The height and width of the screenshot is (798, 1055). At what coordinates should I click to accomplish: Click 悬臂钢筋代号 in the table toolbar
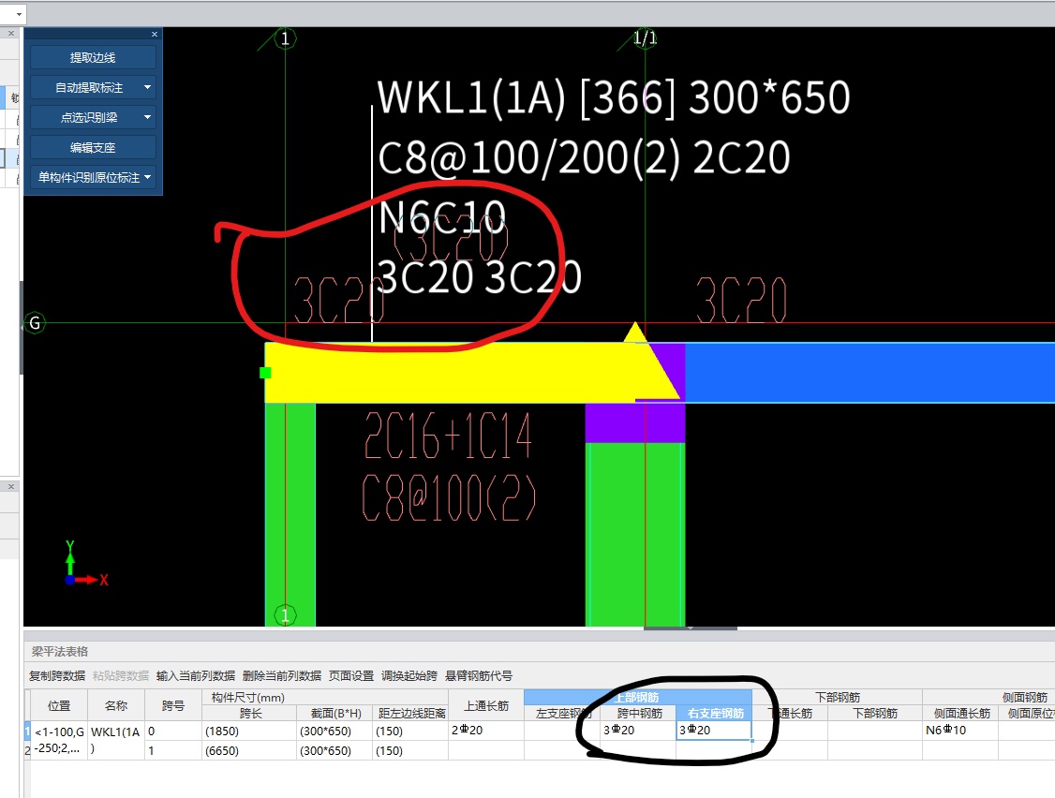(479, 675)
